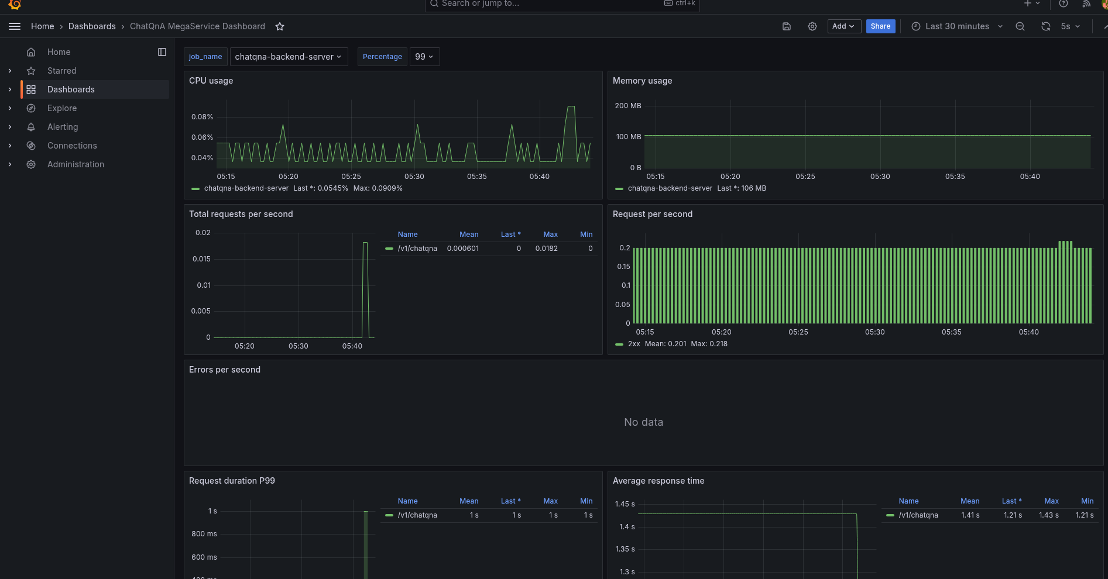Expand the Starred sidebar section

(x=10, y=71)
